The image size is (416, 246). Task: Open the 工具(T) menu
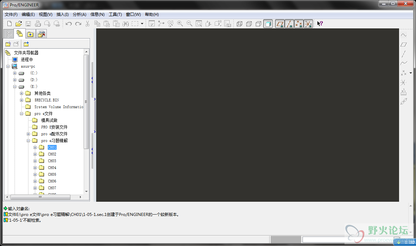click(115, 15)
